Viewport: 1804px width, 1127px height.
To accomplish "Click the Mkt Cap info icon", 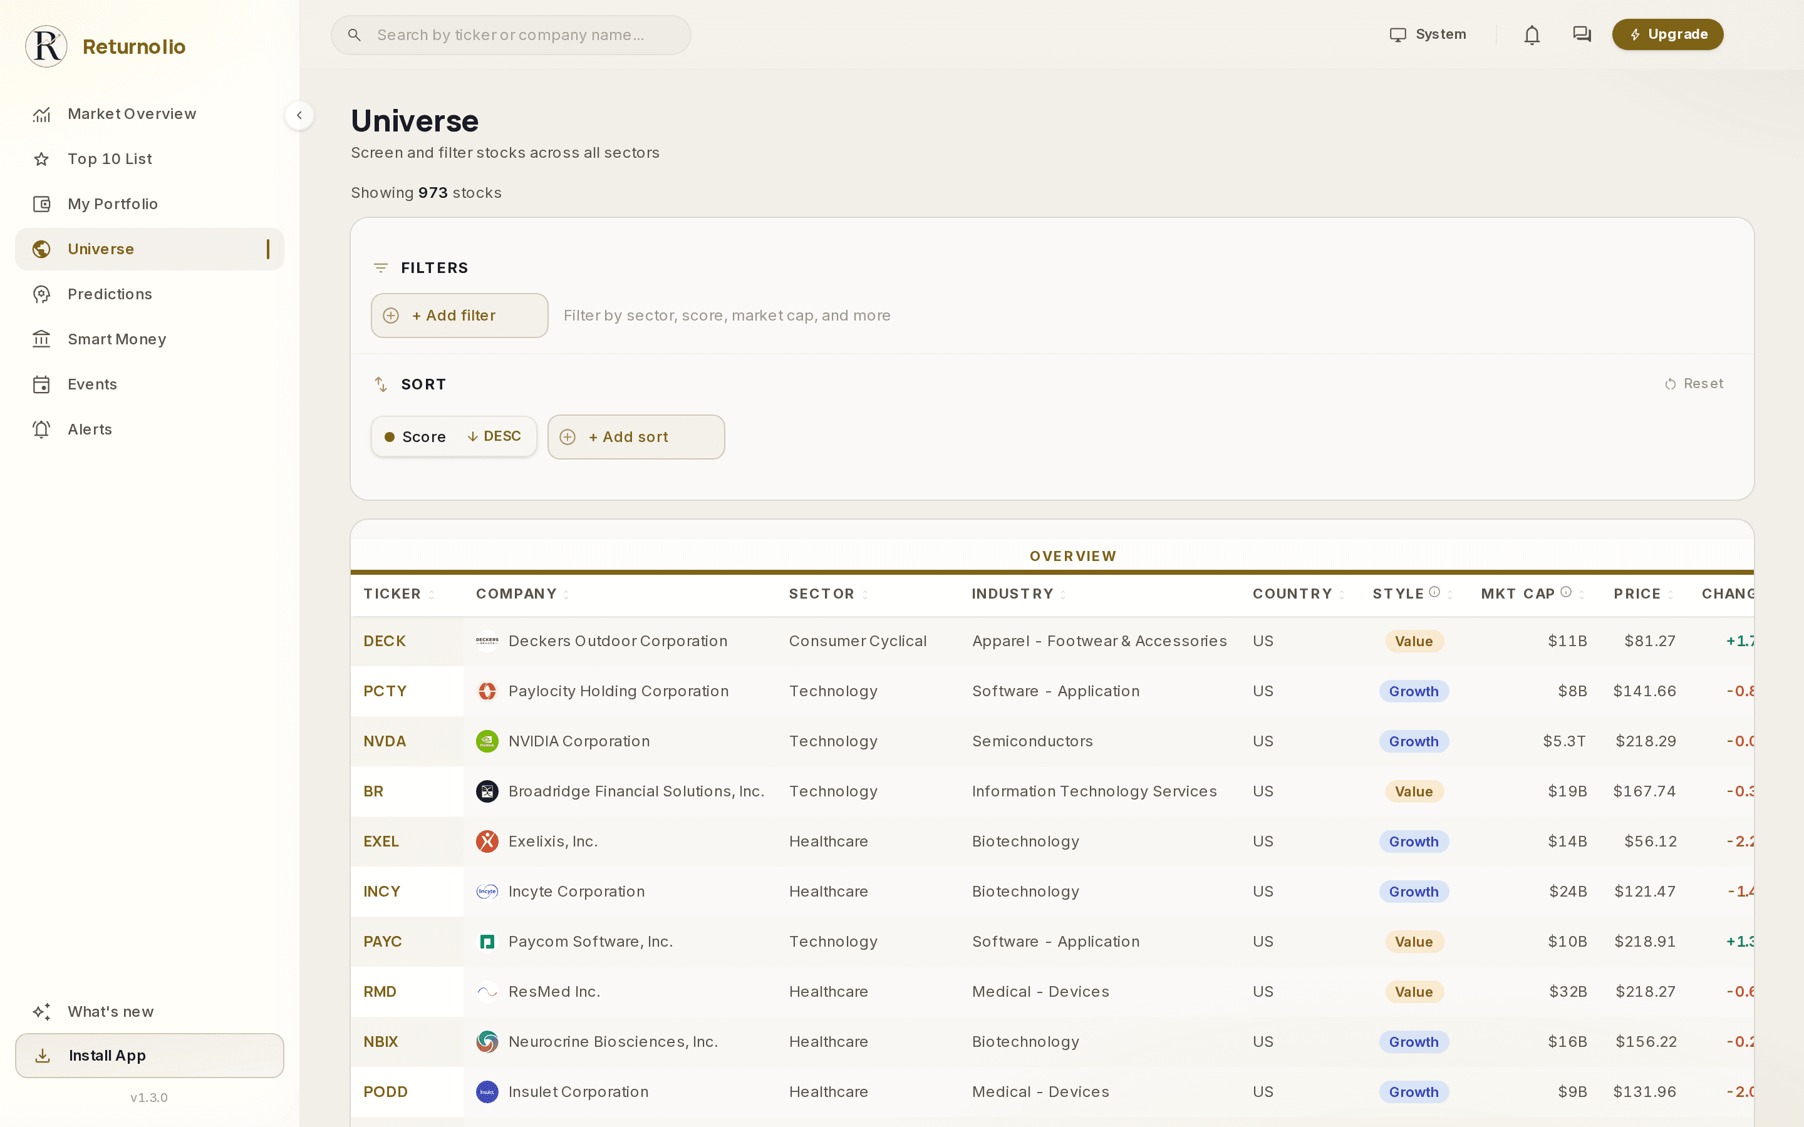I will point(1565,592).
